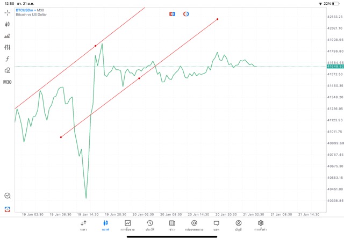Open the indicators function icon
Image resolution: width=344 pixels, height=240 pixels.
click(8, 59)
